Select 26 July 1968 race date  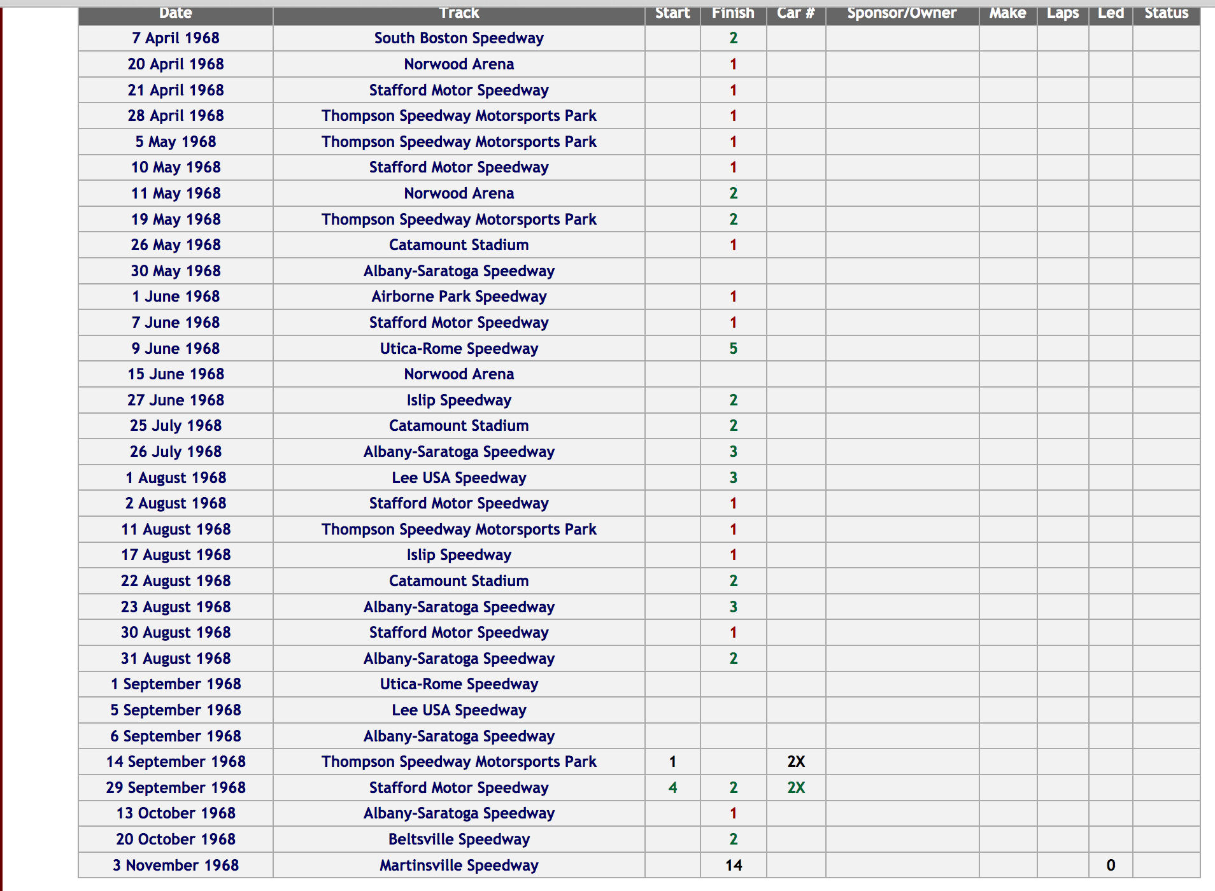[176, 452]
